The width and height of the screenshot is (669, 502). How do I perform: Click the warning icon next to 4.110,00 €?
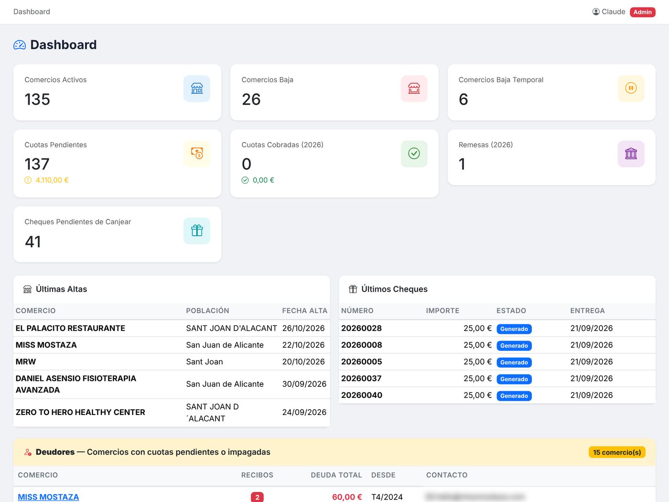[28, 180]
